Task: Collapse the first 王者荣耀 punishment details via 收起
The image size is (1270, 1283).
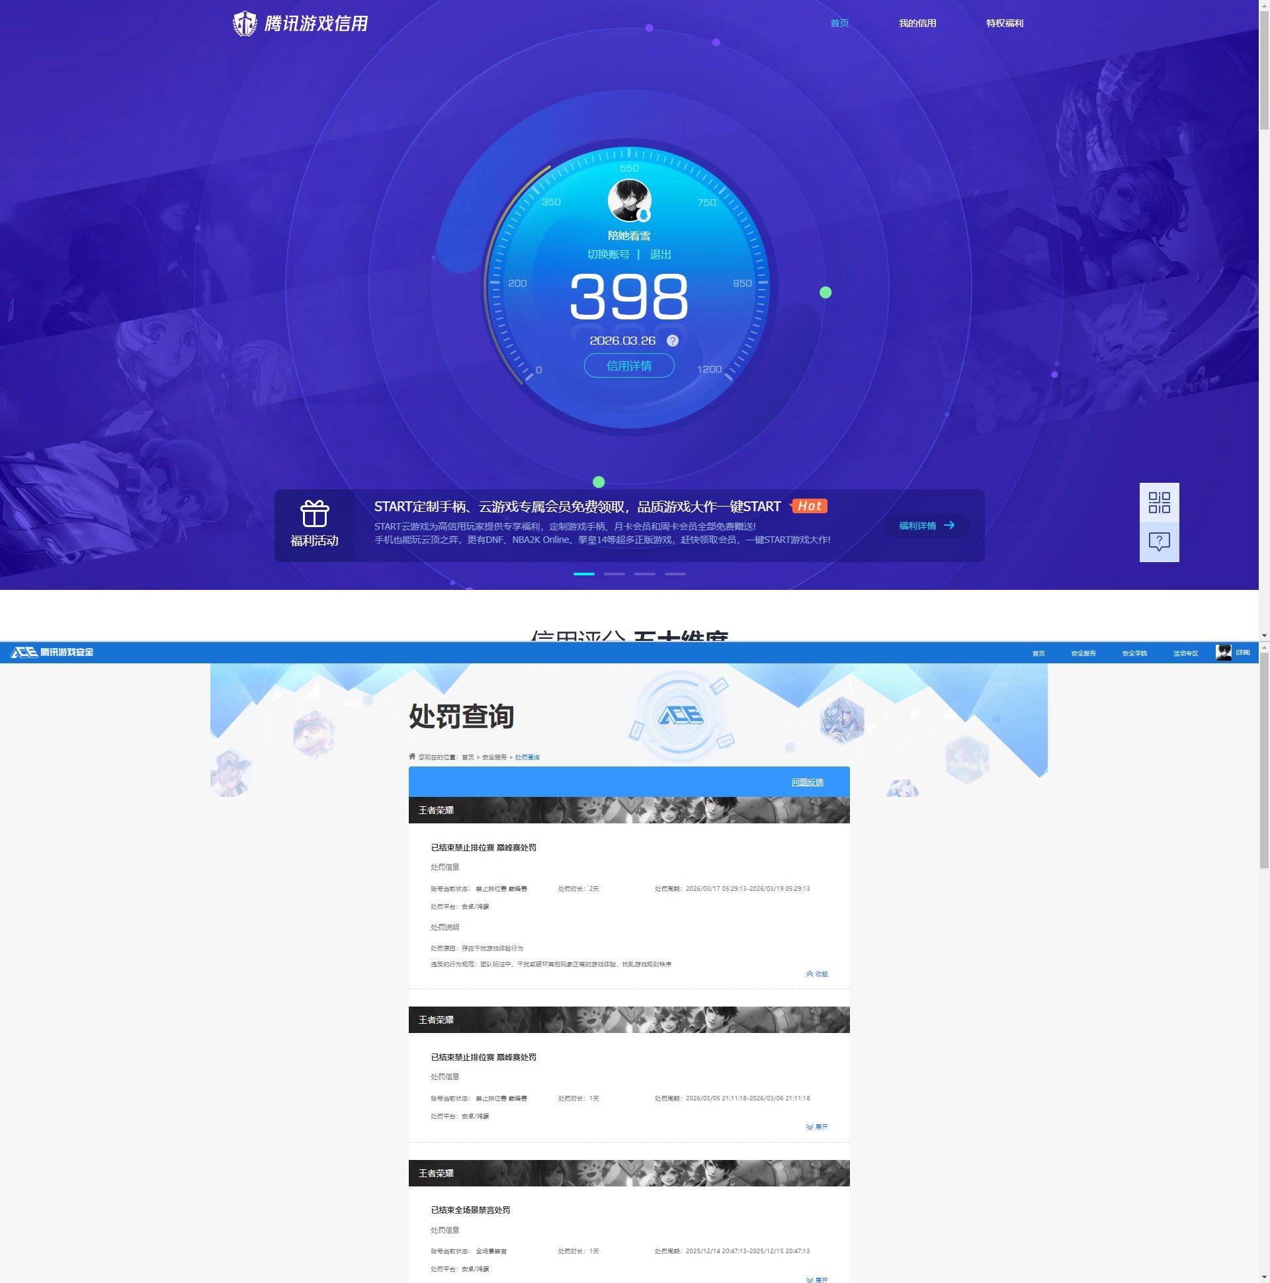Action: point(818,973)
